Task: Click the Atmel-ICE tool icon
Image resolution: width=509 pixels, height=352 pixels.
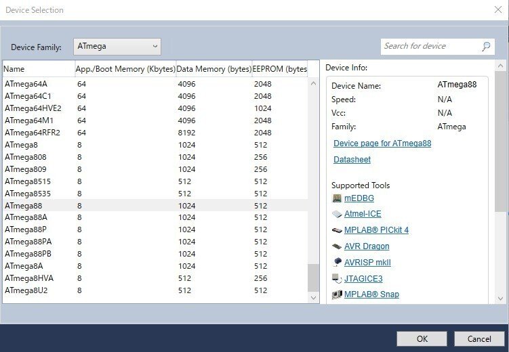Action: click(x=337, y=214)
